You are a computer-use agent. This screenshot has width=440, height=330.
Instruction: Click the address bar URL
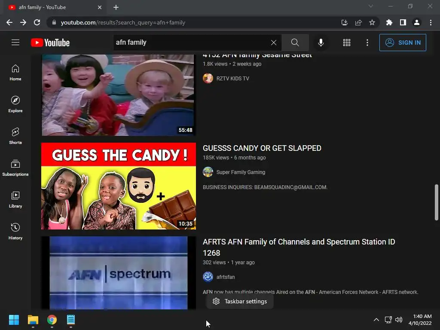[123, 22]
